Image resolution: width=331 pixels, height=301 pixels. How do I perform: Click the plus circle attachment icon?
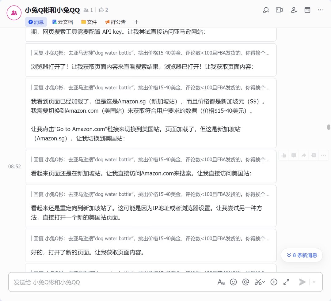(x=274, y=282)
